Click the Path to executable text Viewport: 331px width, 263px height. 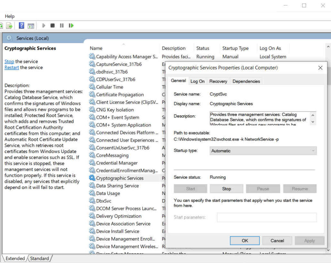226,139
